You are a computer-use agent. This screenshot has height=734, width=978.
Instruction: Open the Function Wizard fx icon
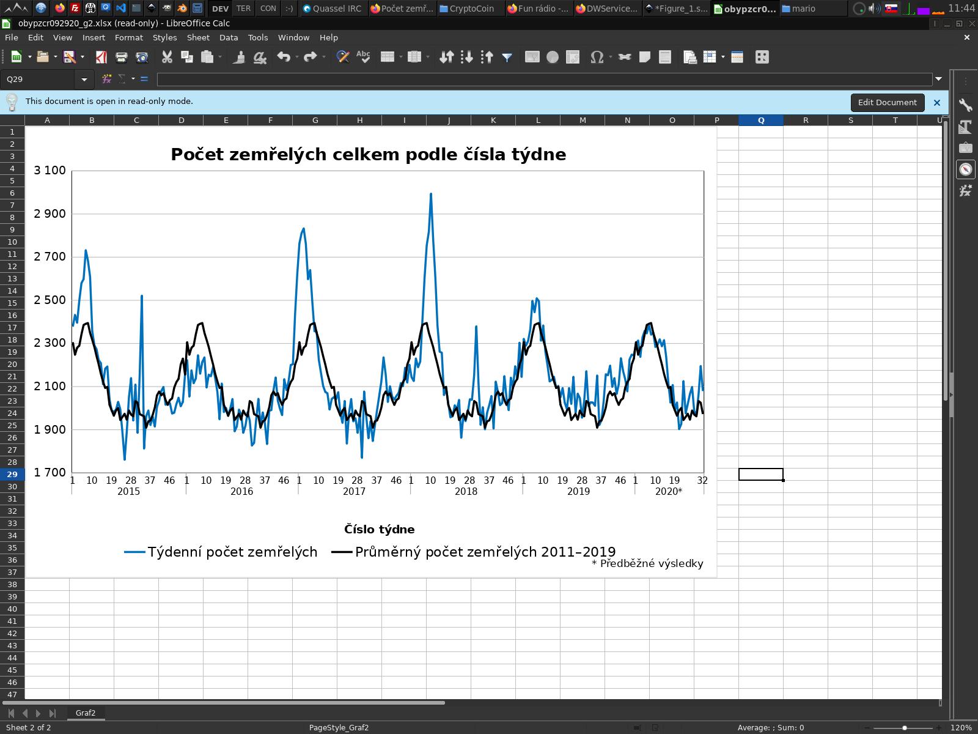107,79
